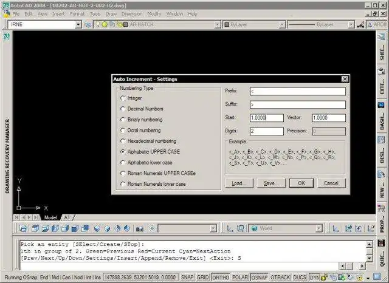Click the Save... button
This screenshot has height=283, width=389.
point(271,183)
